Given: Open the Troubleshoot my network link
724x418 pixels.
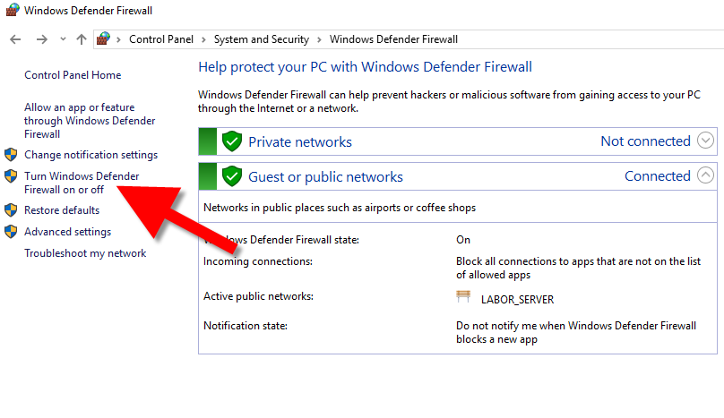Looking at the screenshot, I should pyautogui.click(x=85, y=253).
